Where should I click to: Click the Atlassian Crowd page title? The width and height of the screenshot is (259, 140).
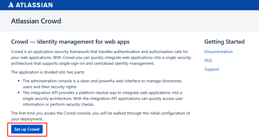pyautogui.click(x=36, y=21)
